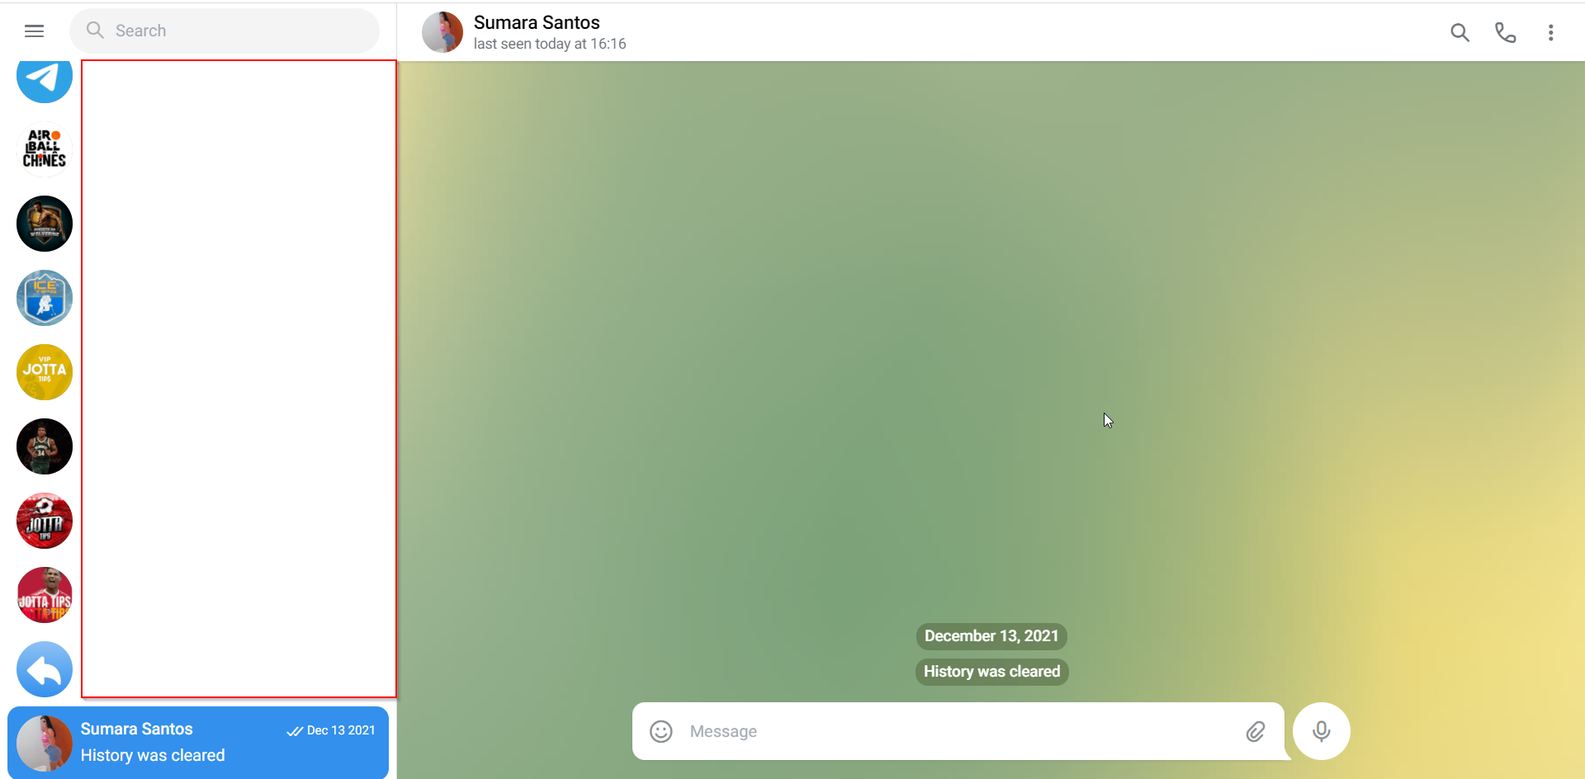
Task: Start a voice call with Sumara Santos
Action: 1505,32
